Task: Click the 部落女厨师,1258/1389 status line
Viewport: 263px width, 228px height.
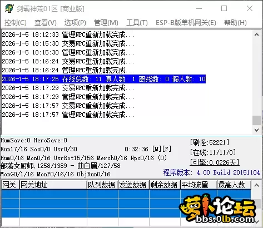Action: (x=61, y=166)
